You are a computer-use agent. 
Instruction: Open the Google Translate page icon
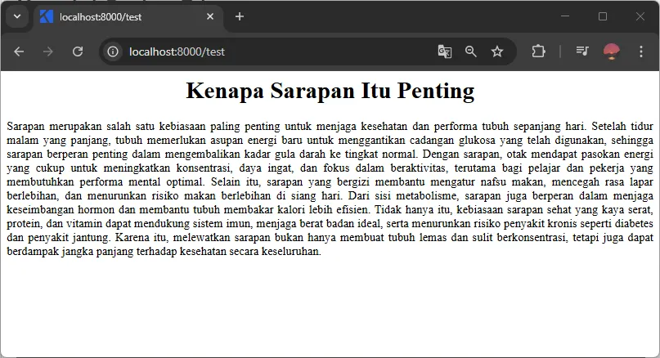[x=444, y=51]
